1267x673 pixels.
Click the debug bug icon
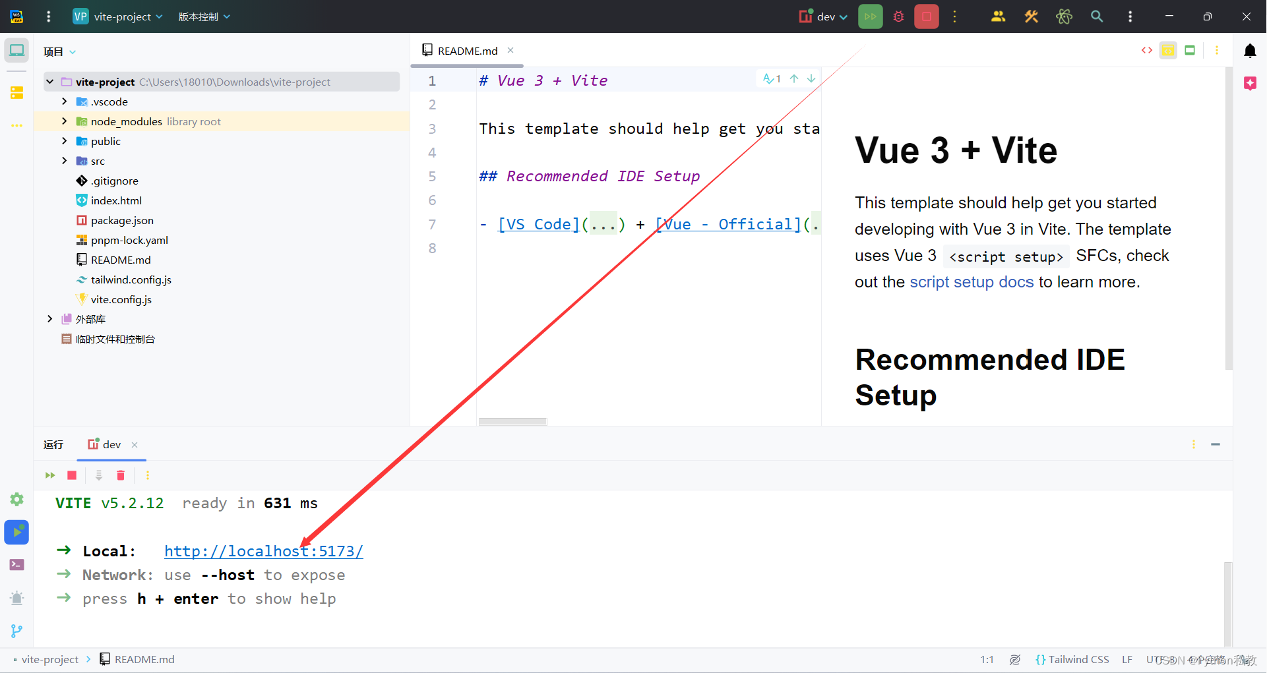coord(898,16)
